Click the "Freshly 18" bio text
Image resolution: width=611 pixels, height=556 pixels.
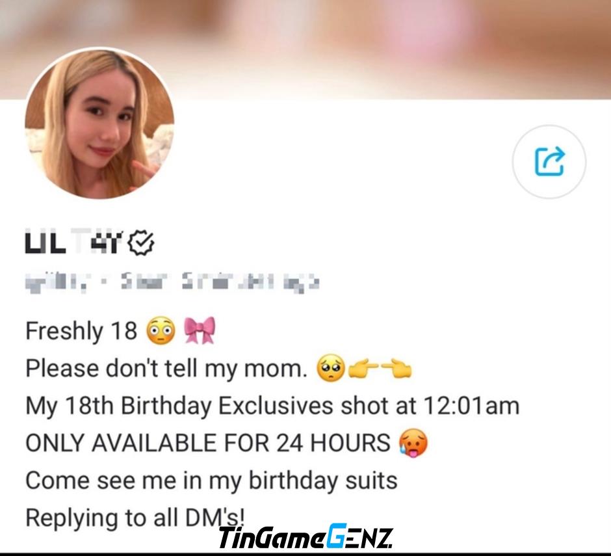pyautogui.click(x=81, y=331)
